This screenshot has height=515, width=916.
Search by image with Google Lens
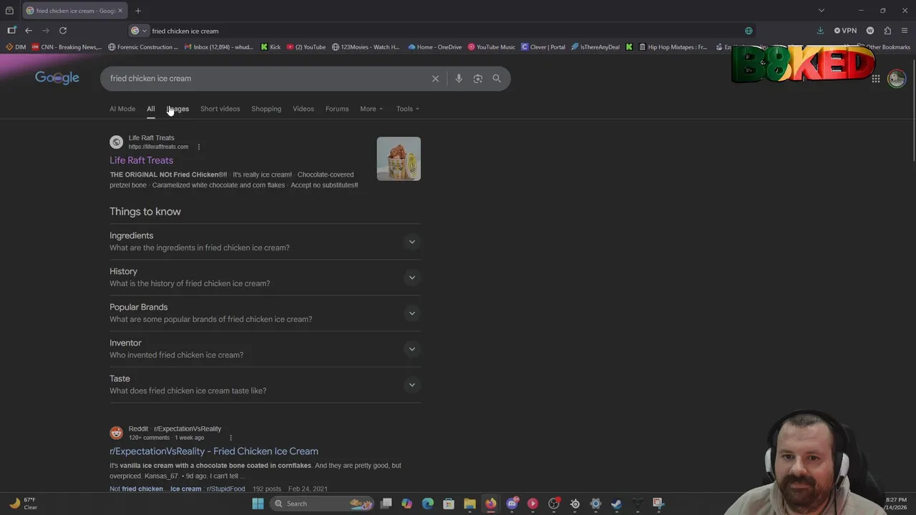(478, 79)
